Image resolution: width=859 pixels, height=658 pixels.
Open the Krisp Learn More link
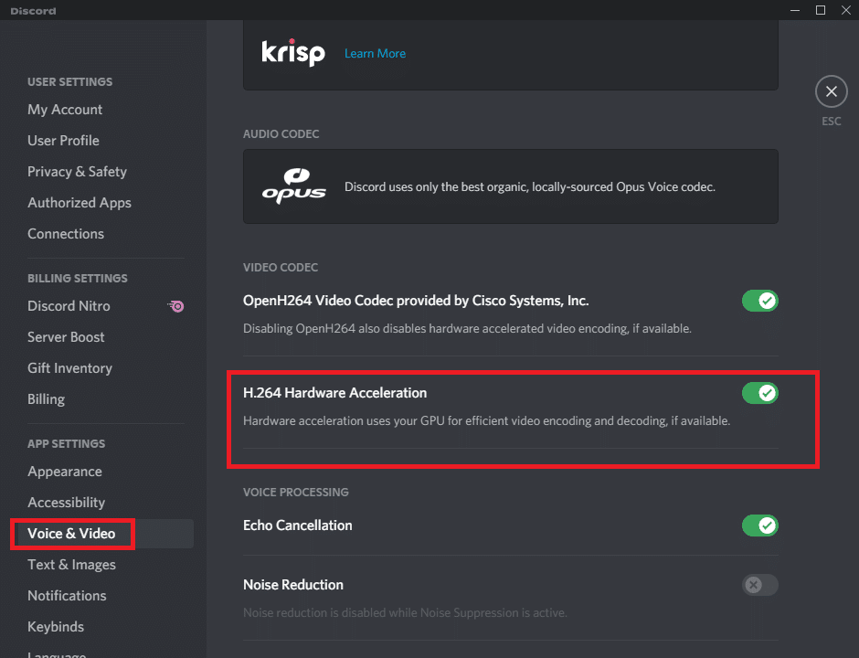point(375,53)
